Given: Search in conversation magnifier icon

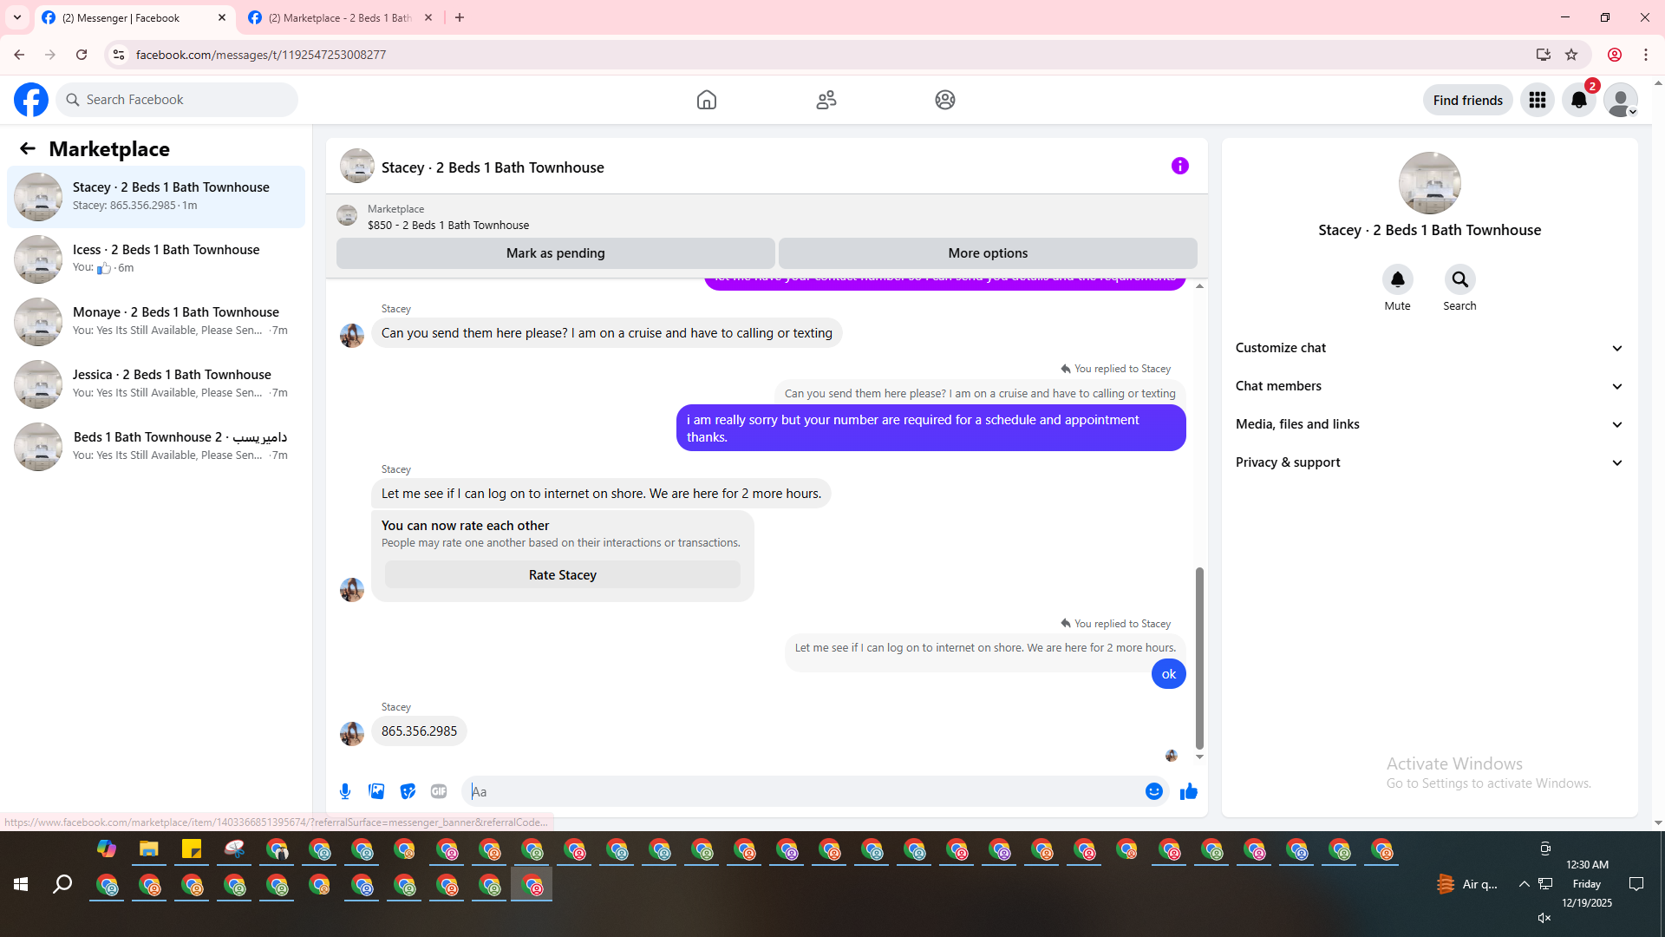Looking at the screenshot, I should (x=1459, y=279).
